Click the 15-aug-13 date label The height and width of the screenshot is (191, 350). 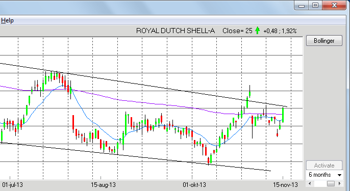click(104, 185)
